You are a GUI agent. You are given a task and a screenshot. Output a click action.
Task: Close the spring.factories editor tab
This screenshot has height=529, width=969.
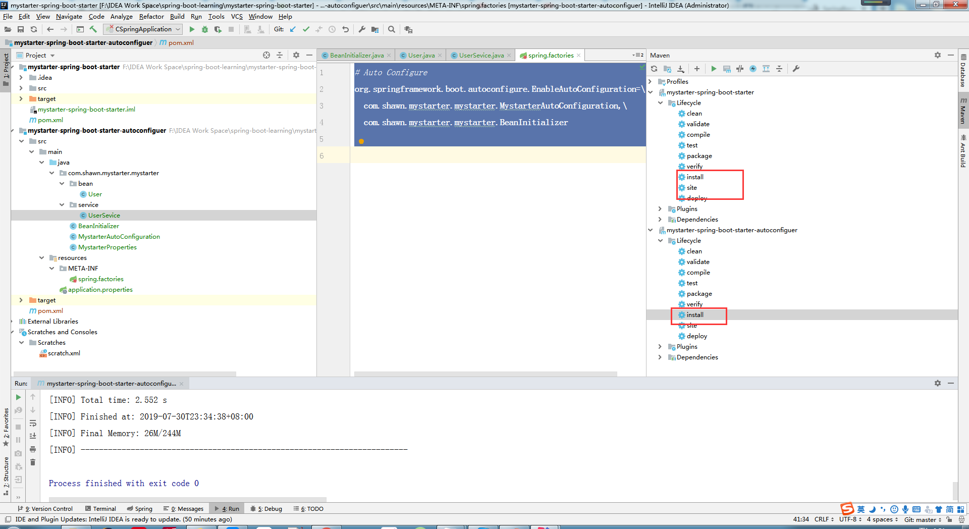tap(579, 56)
